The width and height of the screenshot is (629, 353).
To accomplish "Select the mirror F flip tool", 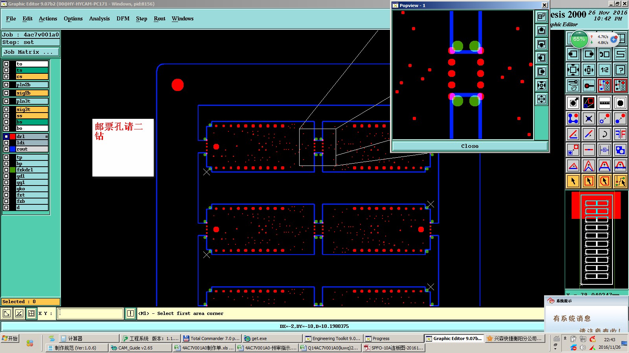I will coord(620,134).
